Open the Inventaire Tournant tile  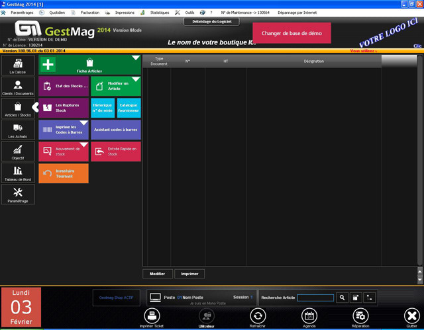pos(64,173)
